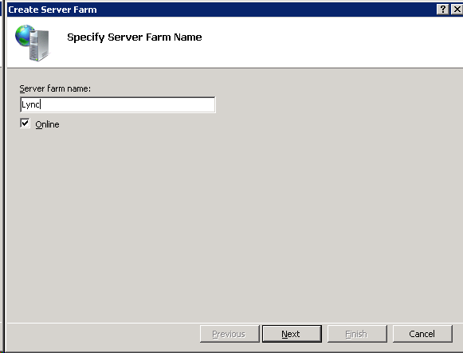
Task: Uncheck the Online checkbox
Action: pyautogui.click(x=25, y=123)
